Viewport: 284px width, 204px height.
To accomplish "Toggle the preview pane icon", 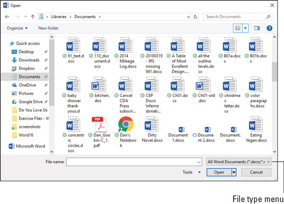I will [257, 28].
